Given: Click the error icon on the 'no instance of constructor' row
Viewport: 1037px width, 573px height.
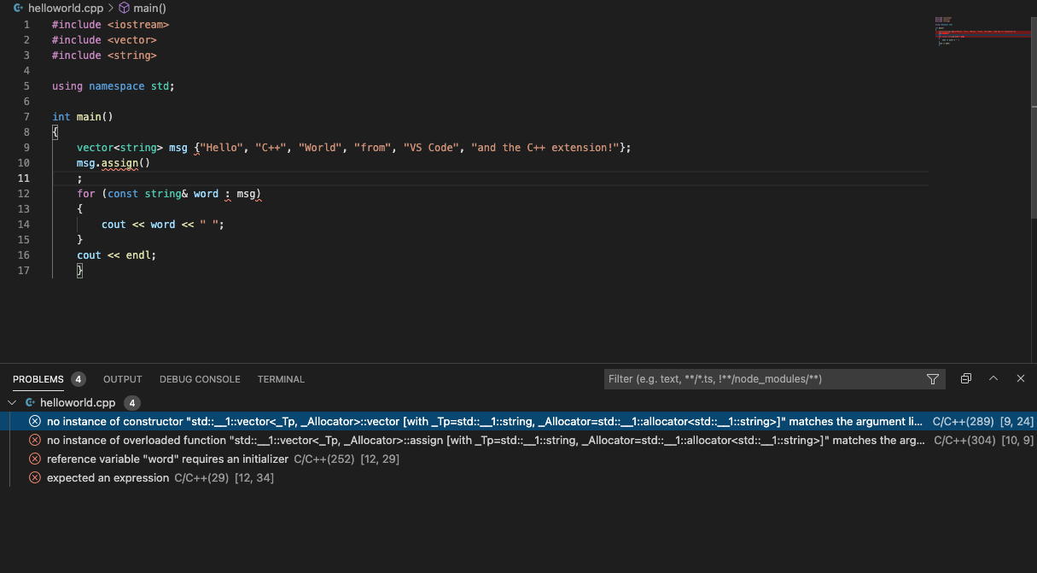Looking at the screenshot, I should pyautogui.click(x=34, y=420).
